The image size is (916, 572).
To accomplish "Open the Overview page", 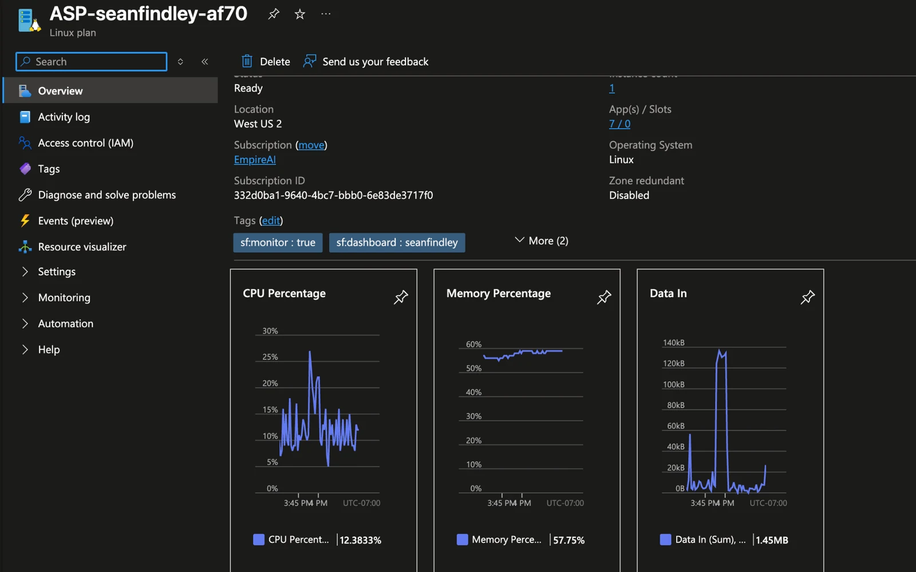I will coord(110,91).
